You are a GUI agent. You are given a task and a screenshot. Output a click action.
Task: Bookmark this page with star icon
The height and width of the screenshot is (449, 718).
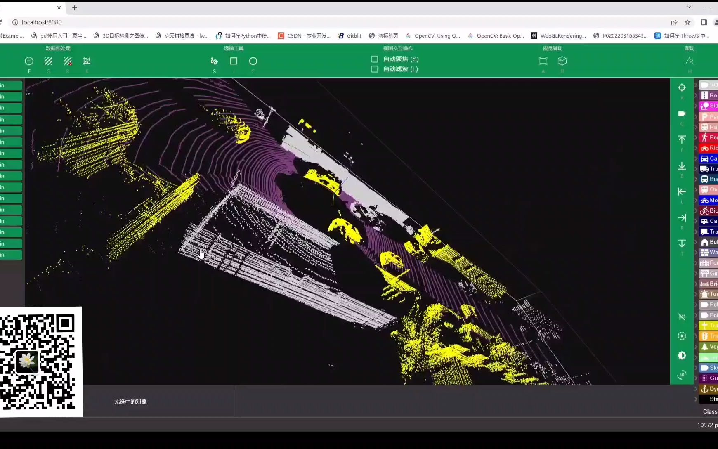[687, 22]
